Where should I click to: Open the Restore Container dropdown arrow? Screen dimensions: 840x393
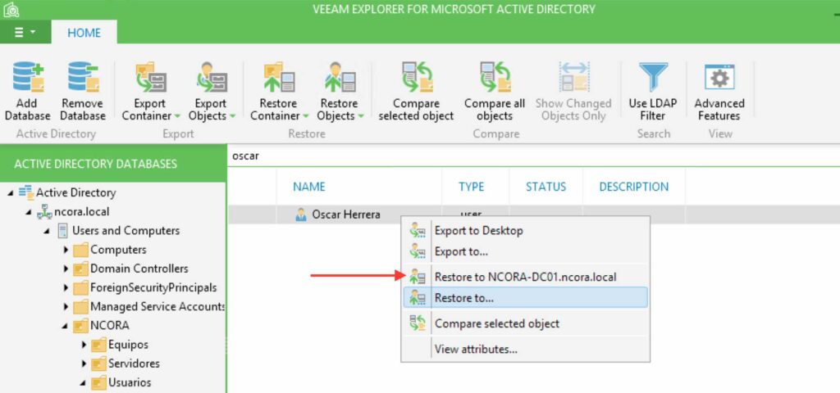[305, 116]
